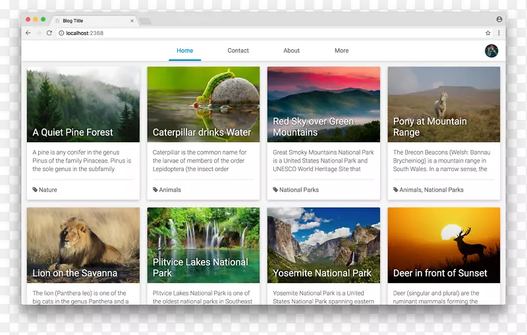This screenshot has width=527, height=335.
Task: Click the site info icon beside localhost
Action: pos(61,33)
